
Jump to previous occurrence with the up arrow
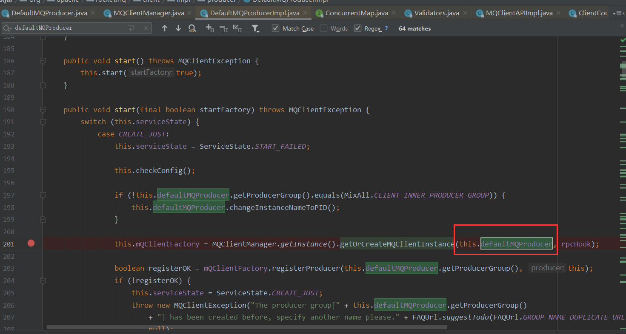tap(165, 28)
